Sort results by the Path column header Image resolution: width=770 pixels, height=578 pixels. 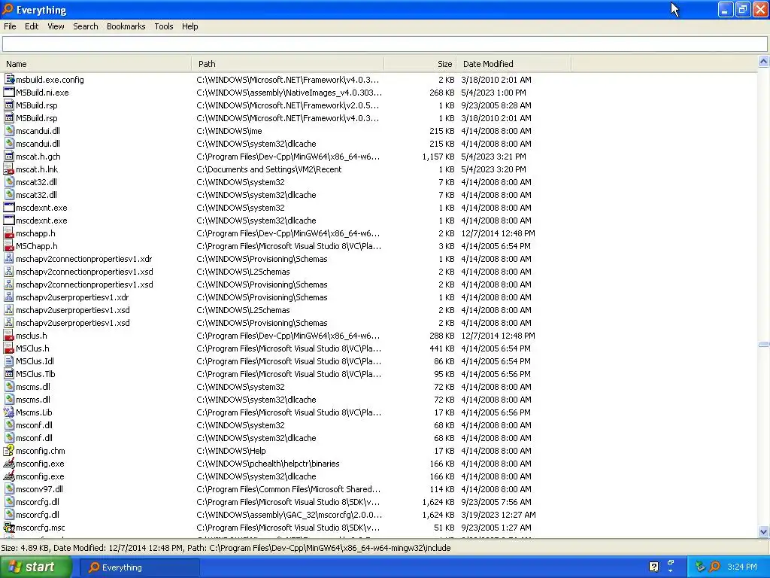click(x=288, y=64)
